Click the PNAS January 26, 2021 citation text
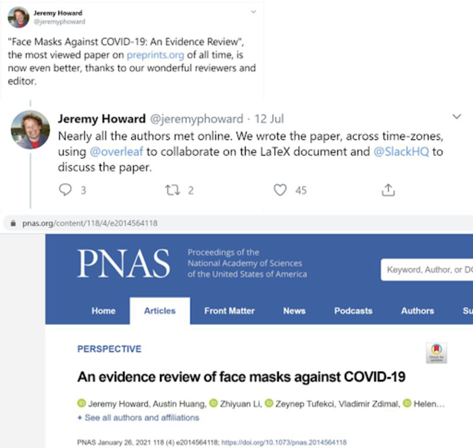 (148, 443)
